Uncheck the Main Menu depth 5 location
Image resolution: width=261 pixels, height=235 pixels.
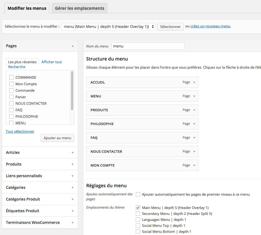pyautogui.click(x=138, y=208)
